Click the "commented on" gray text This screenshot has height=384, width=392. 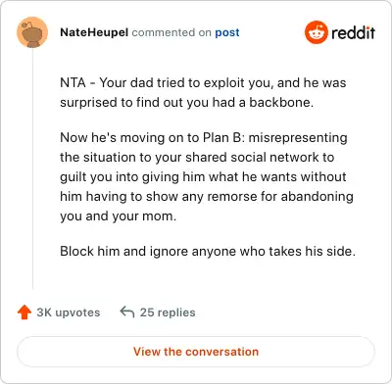171,32
